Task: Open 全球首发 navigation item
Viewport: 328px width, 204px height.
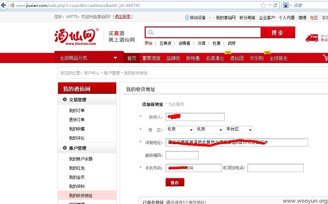Action: (x=279, y=58)
